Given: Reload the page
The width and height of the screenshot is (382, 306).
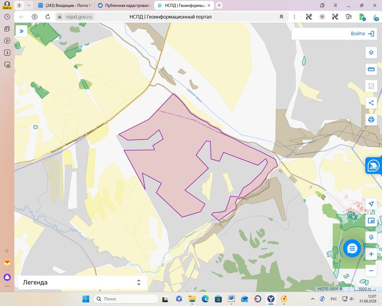Looking at the screenshot, I should [48, 17].
